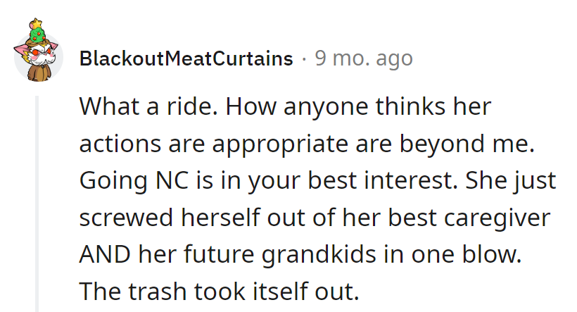The height and width of the screenshot is (312, 577).
Task: Click the line starting "screwed herself out"
Action: coord(315,218)
